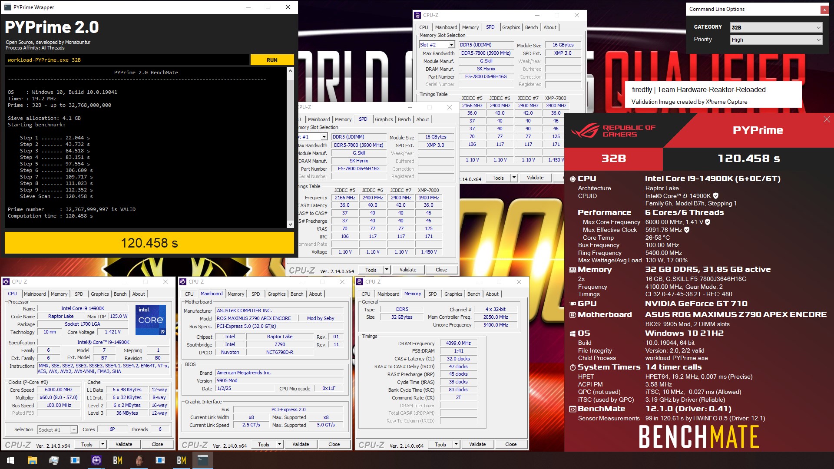Switch to the purple CPU-Z chip taskbar icon
This screenshot has height=469, width=834.
tap(96, 460)
